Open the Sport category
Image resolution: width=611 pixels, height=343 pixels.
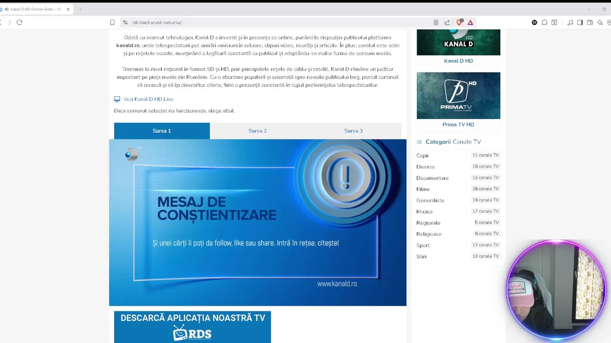[x=423, y=245]
